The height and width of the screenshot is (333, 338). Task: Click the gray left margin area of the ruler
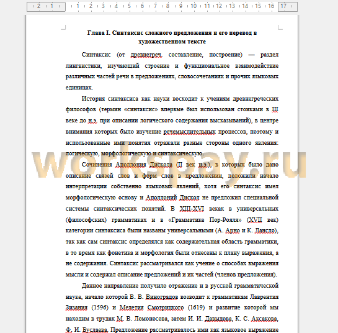(x=46, y=6)
